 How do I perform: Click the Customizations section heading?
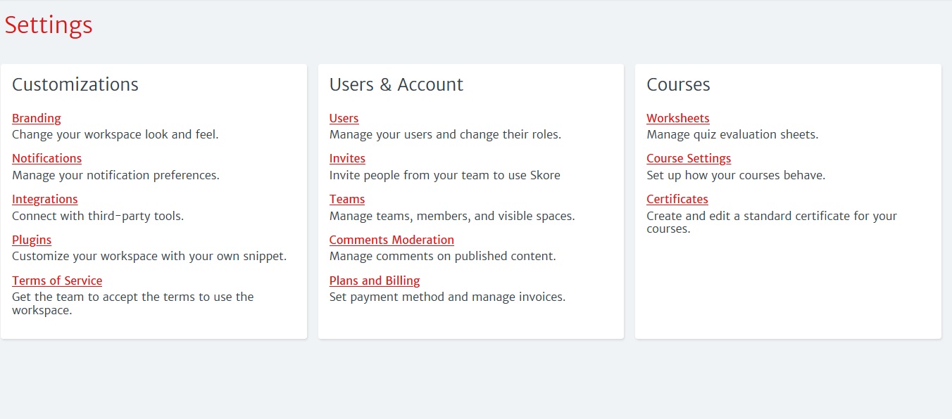75,84
